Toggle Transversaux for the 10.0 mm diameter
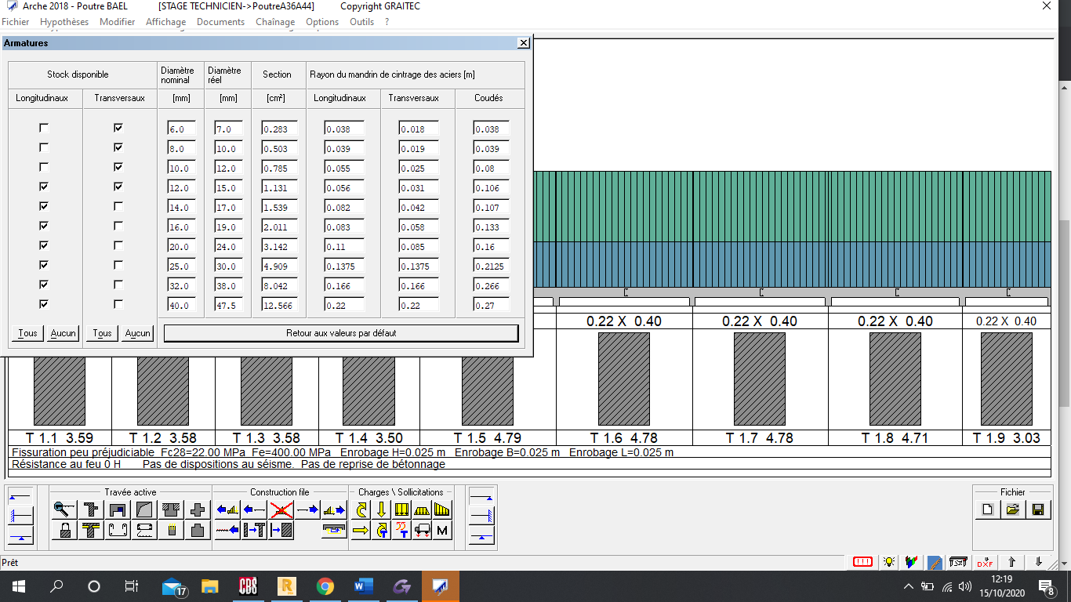This screenshot has width=1071, height=602. pyautogui.click(x=118, y=167)
